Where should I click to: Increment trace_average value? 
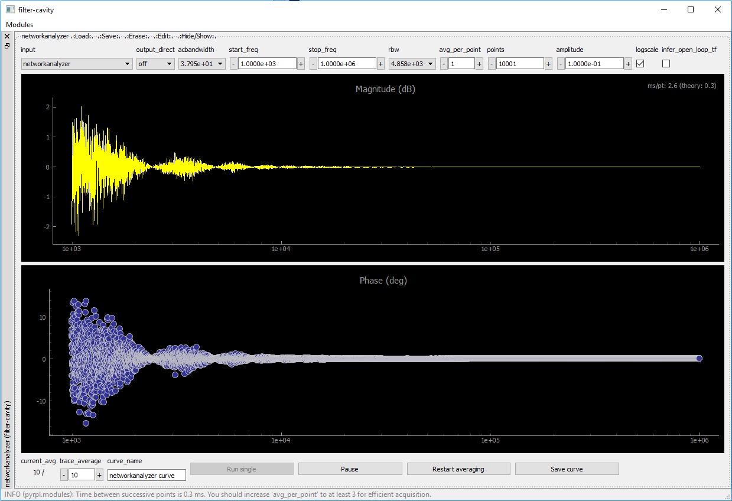click(x=99, y=475)
